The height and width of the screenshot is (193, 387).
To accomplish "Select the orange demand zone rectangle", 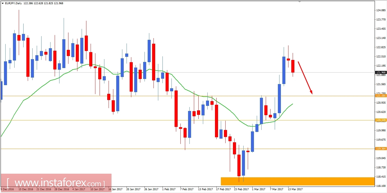I will tap(297, 181).
